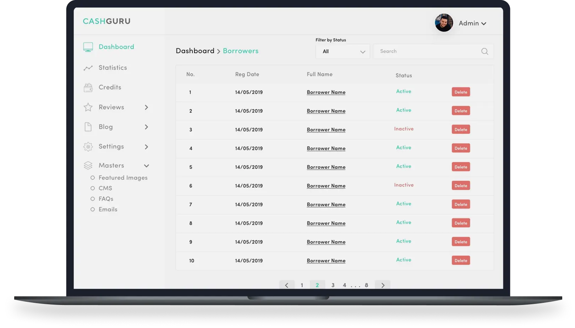The width and height of the screenshot is (575, 328).
Task: Click the Statistics chart icon
Action: click(x=88, y=67)
